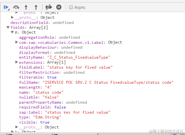Click sap:label "status key for fixed value"
Screen dimensions: 185x135
tap(78, 112)
